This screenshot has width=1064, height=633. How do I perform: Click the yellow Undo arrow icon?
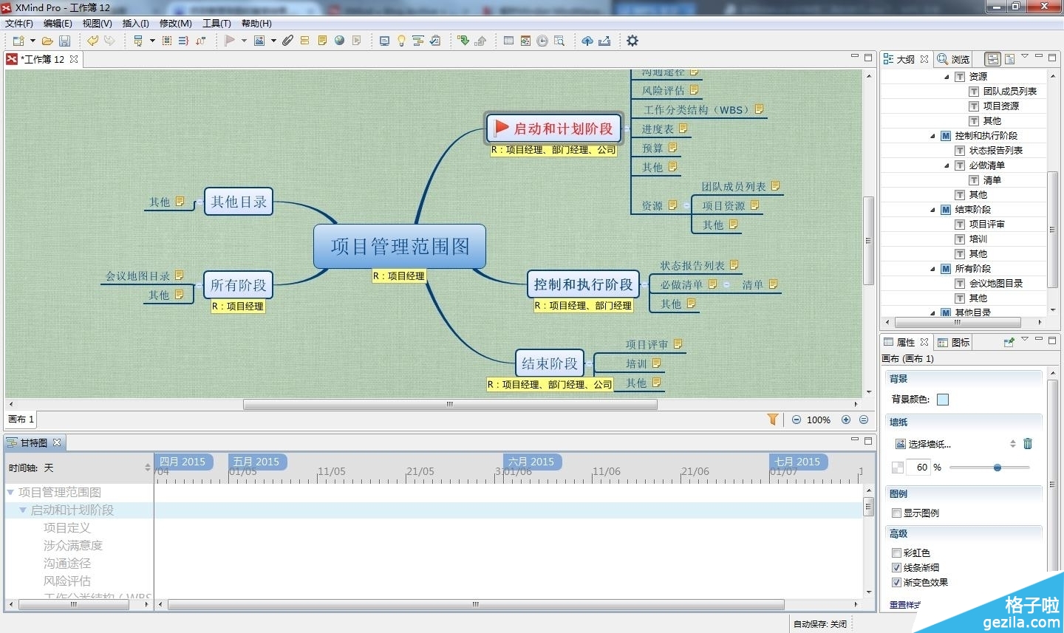point(92,41)
